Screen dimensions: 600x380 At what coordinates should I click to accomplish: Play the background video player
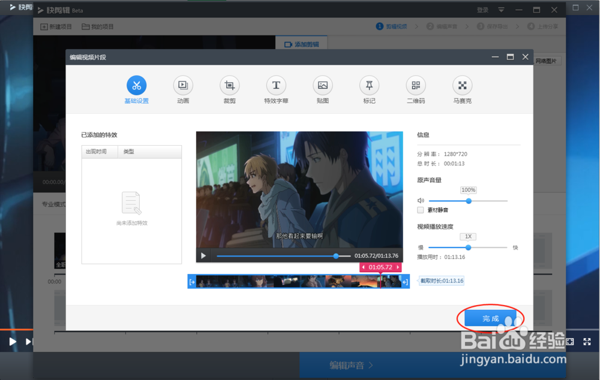click(13, 342)
